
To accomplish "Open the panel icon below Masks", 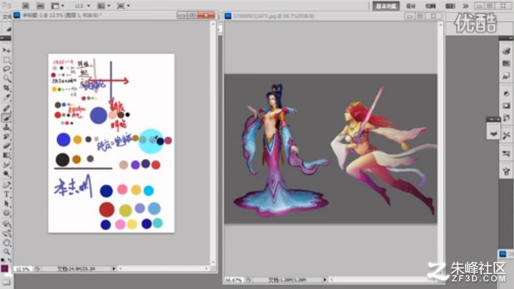I will (506, 118).
